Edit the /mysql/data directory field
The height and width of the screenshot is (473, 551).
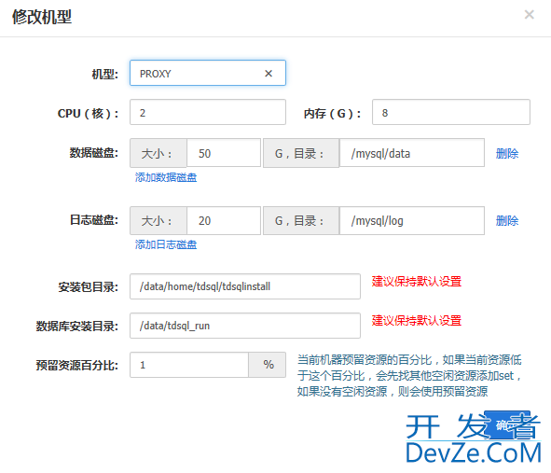[412, 153]
